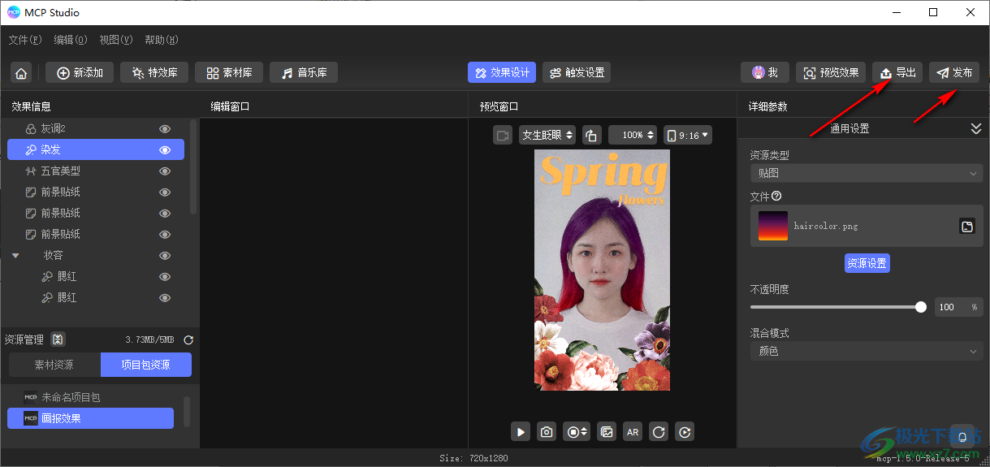This screenshot has width=990, height=467.
Task: Open the 新添加 add button
Action: (x=80, y=73)
